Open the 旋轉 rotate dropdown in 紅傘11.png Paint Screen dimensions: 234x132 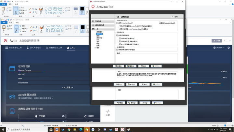click(x=22, y=13)
